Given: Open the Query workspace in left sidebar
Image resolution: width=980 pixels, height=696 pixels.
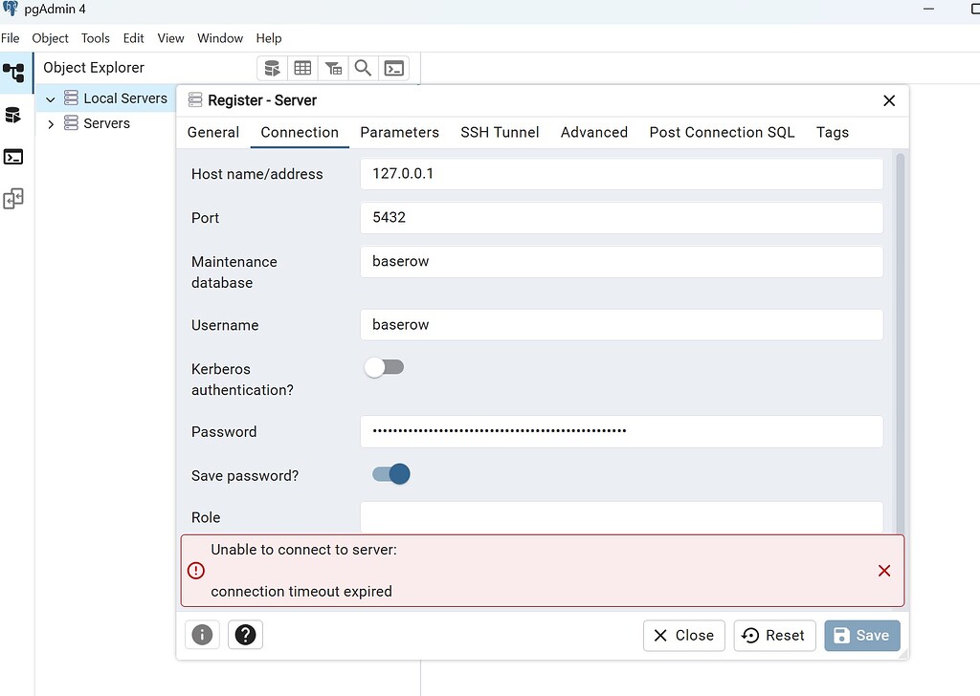Looking at the screenshot, I should pos(13,115).
